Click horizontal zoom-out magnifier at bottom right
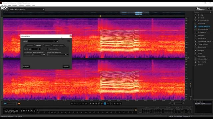Viewport: 213px width, 119px height. pos(170,103)
